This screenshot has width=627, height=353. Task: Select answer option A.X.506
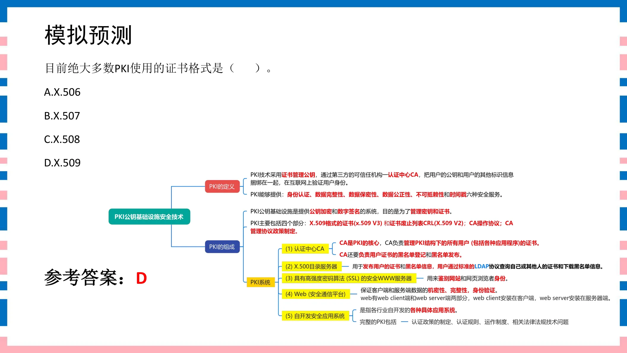[62, 92]
